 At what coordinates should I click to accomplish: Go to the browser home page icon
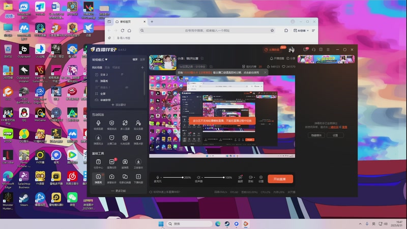129,31
